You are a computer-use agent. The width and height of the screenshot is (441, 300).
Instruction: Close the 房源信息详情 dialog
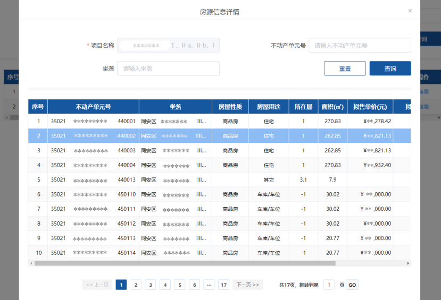point(410,11)
